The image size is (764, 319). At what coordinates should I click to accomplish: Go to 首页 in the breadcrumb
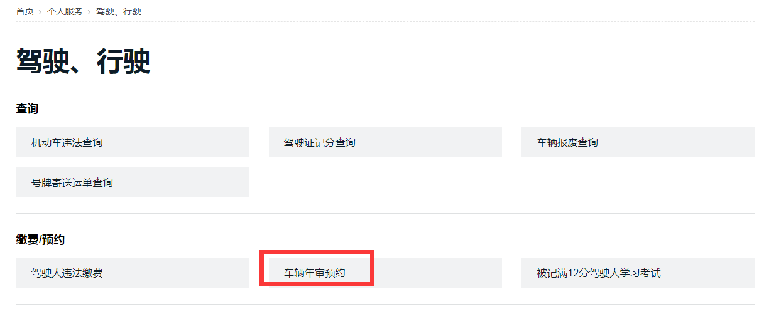pyautogui.click(x=25, y=11)
